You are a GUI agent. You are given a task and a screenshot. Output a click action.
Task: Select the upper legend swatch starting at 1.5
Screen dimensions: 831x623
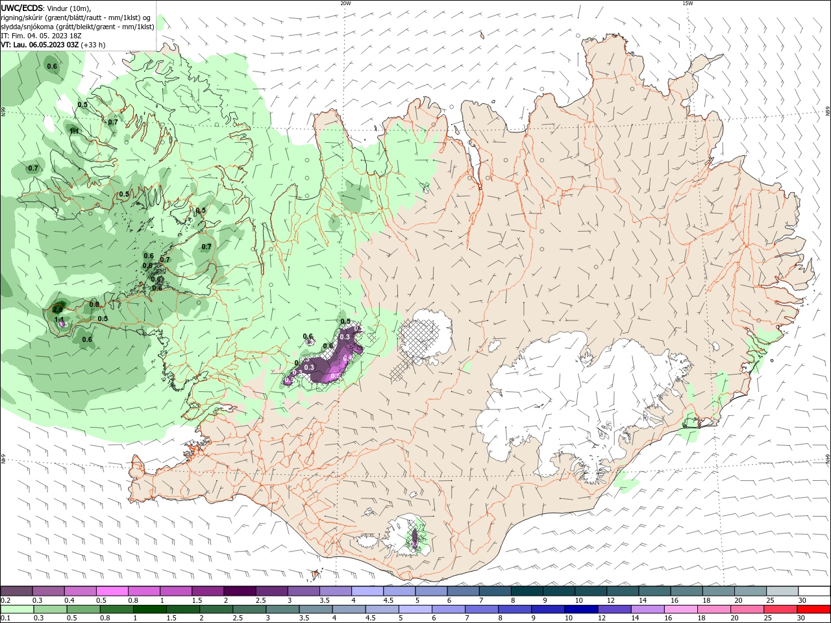click(x=208, y=591)
